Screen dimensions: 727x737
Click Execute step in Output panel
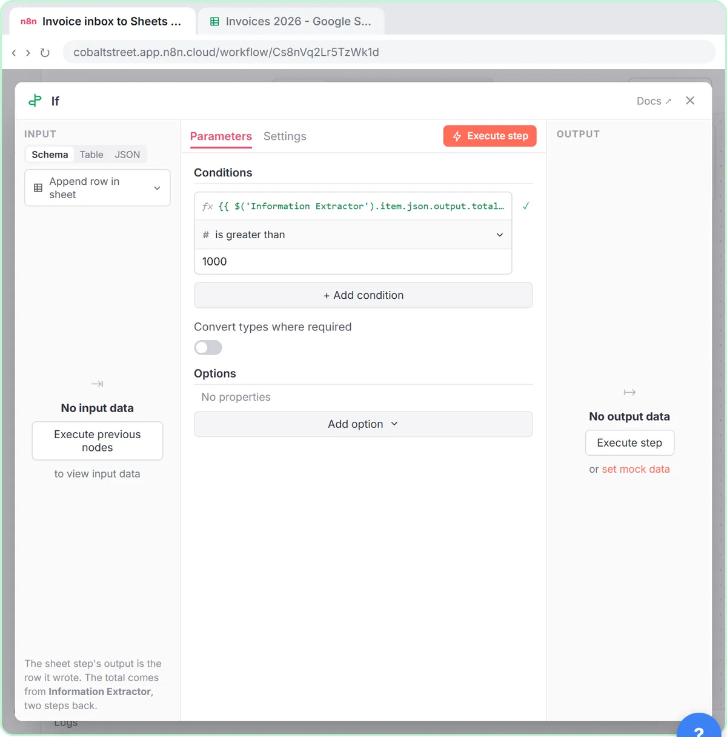click(629, 443)
